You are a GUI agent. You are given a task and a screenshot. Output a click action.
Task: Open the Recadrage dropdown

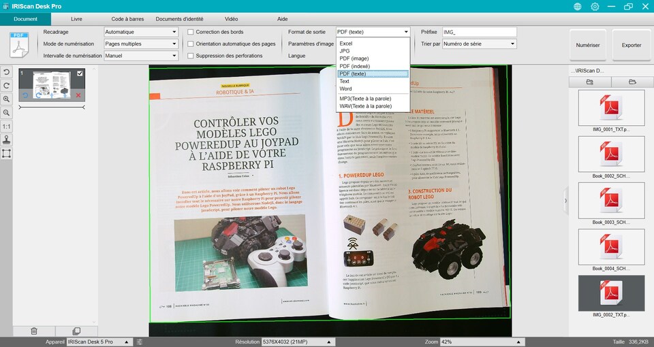pyautogui.click(x=141, y=32)
